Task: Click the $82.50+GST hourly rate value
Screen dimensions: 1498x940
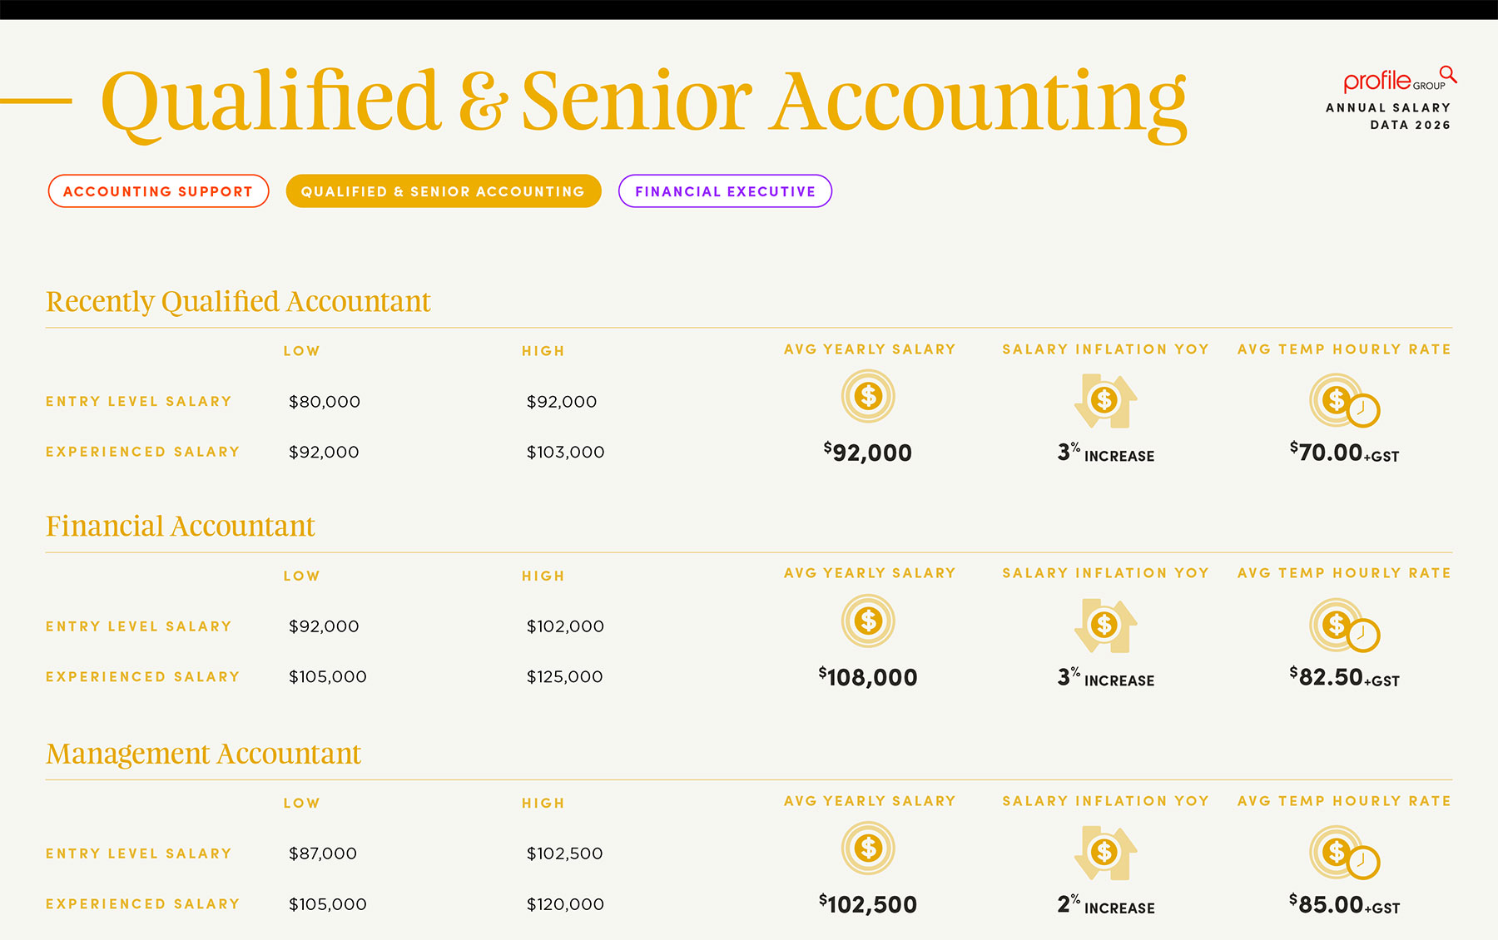Action: click(x=1344, y=677)
